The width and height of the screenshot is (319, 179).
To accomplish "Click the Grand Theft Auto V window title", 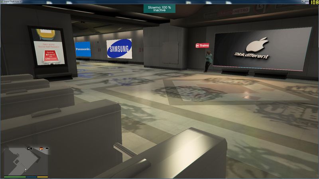I will coord(13,2).
